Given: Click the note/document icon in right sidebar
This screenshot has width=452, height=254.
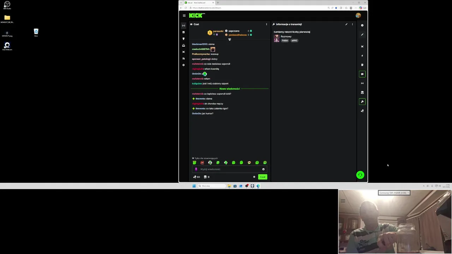Looking at the screenshot, I should pos(362,65).
